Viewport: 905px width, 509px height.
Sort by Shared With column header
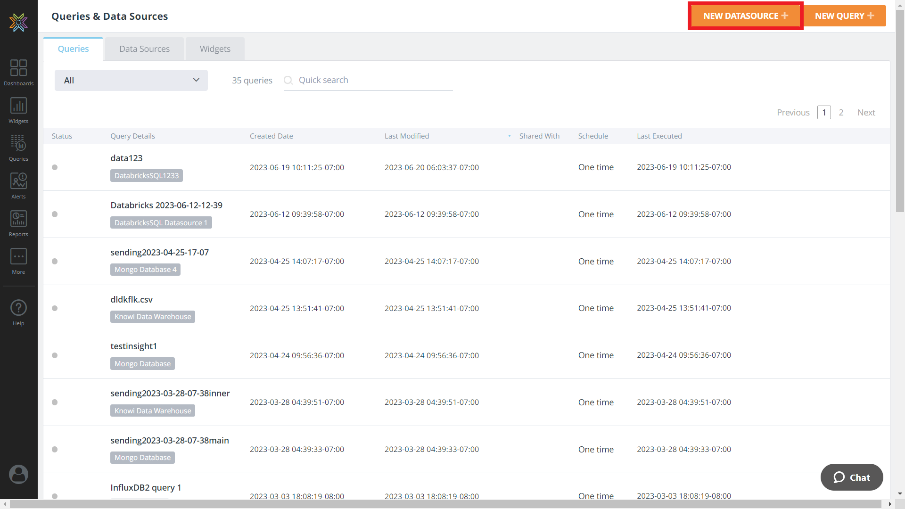pos(539,136)
